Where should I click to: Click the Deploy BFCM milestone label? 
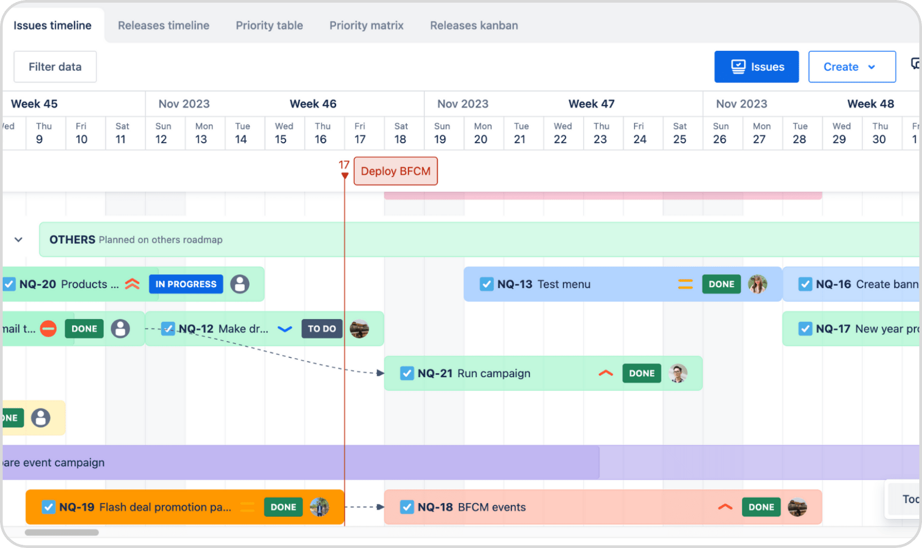point(396,171)
